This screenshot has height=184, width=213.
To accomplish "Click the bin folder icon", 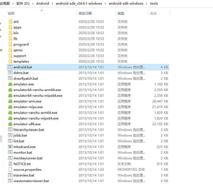I will (x=10, y=33).
